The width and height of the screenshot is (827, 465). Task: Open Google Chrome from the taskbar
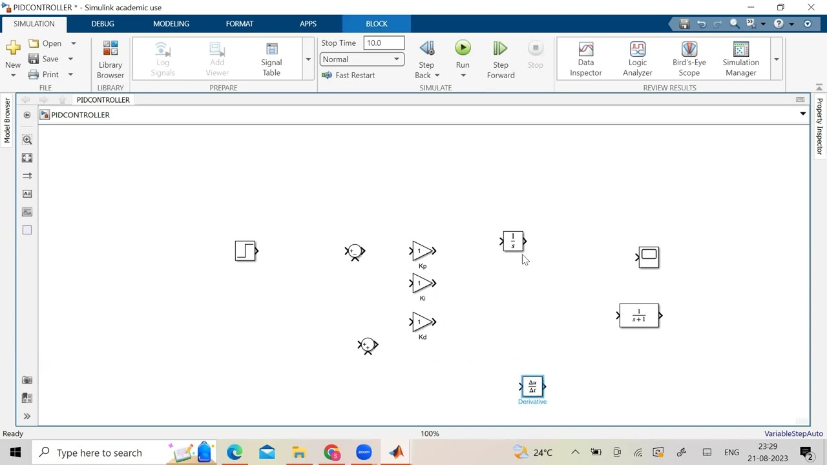pyautogui.click(x=331, y=452)
